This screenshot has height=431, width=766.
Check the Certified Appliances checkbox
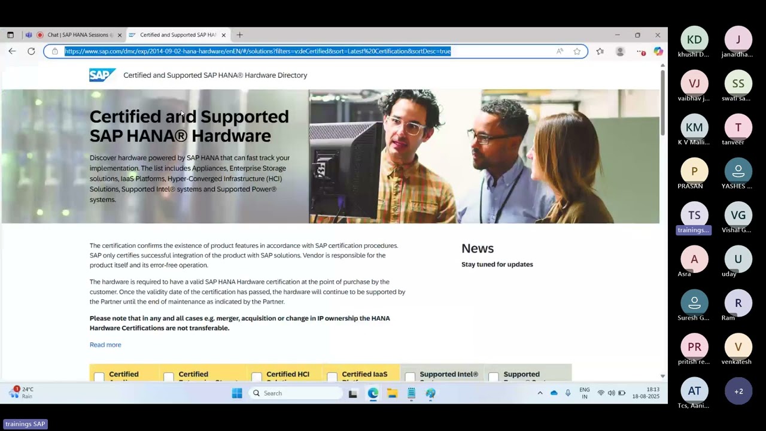(99, 377)
